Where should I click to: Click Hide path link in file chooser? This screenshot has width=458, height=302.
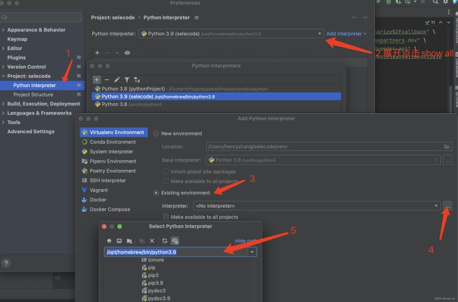point(246,241)
